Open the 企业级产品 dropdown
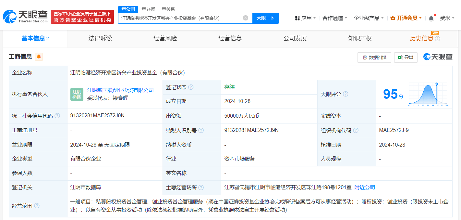The width and height of the screenshot is (461, 220). coord(369,18)
